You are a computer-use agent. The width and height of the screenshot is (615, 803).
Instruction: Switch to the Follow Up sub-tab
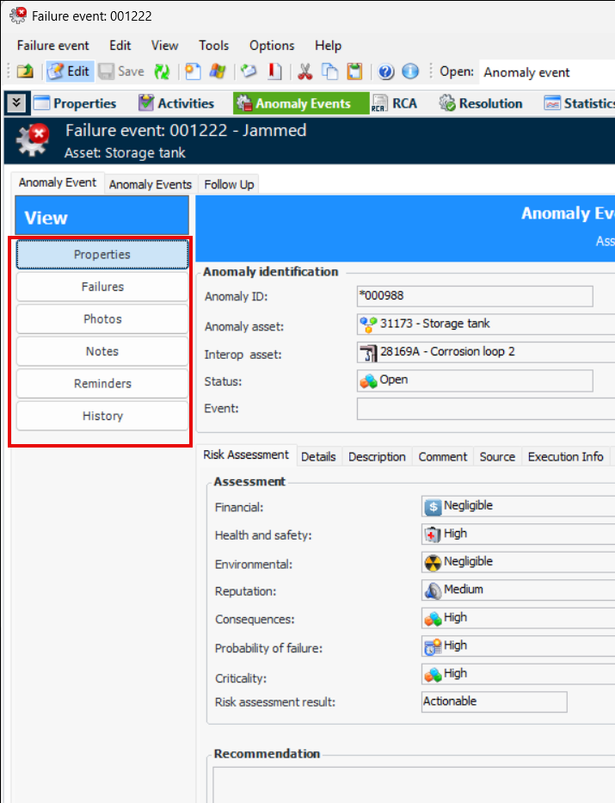pos(229,184)
